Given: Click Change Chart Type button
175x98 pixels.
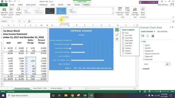Looking at the screenshot, I should pos(135,11).
